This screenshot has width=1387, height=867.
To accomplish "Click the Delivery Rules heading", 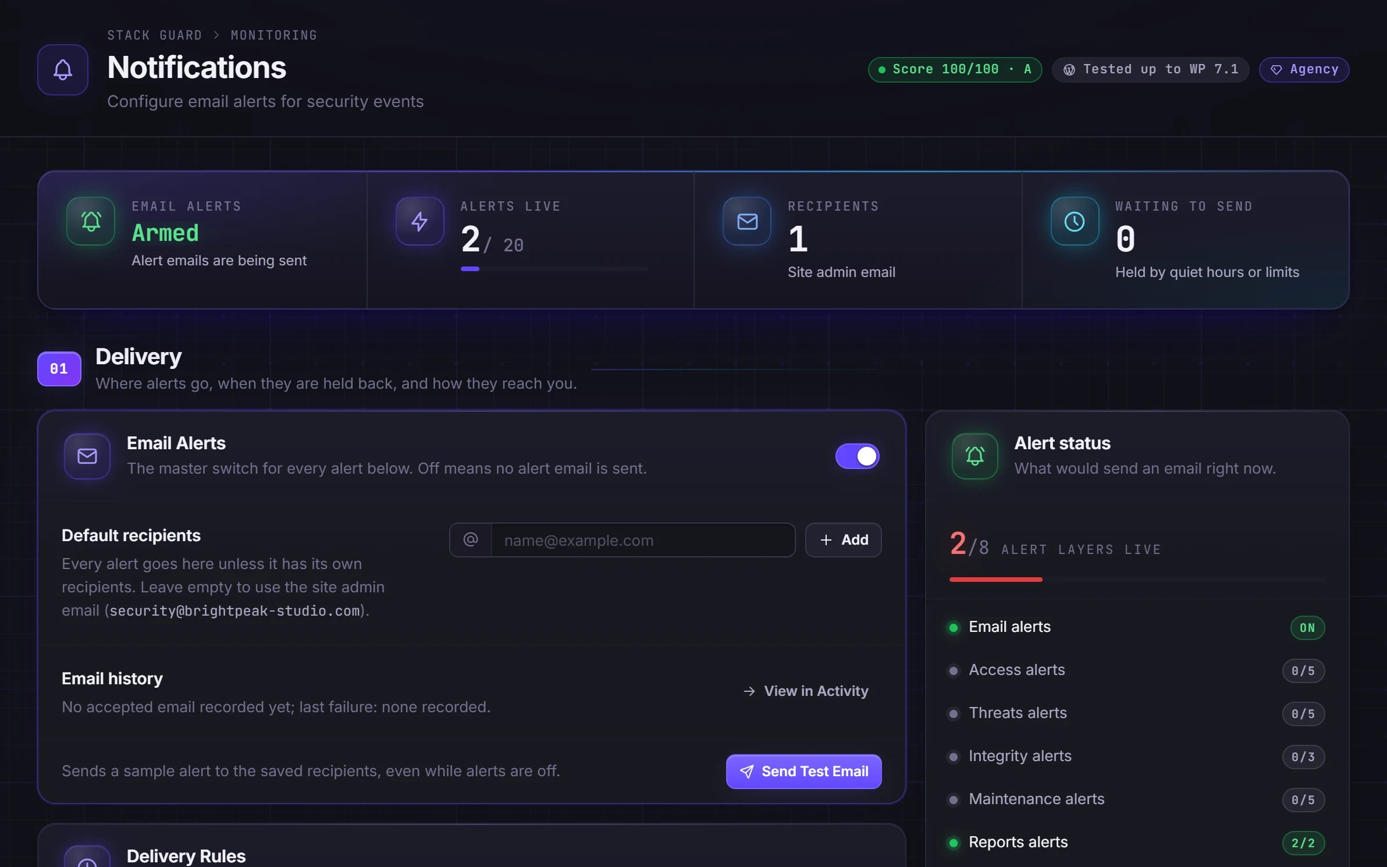I will pos(186,856).
